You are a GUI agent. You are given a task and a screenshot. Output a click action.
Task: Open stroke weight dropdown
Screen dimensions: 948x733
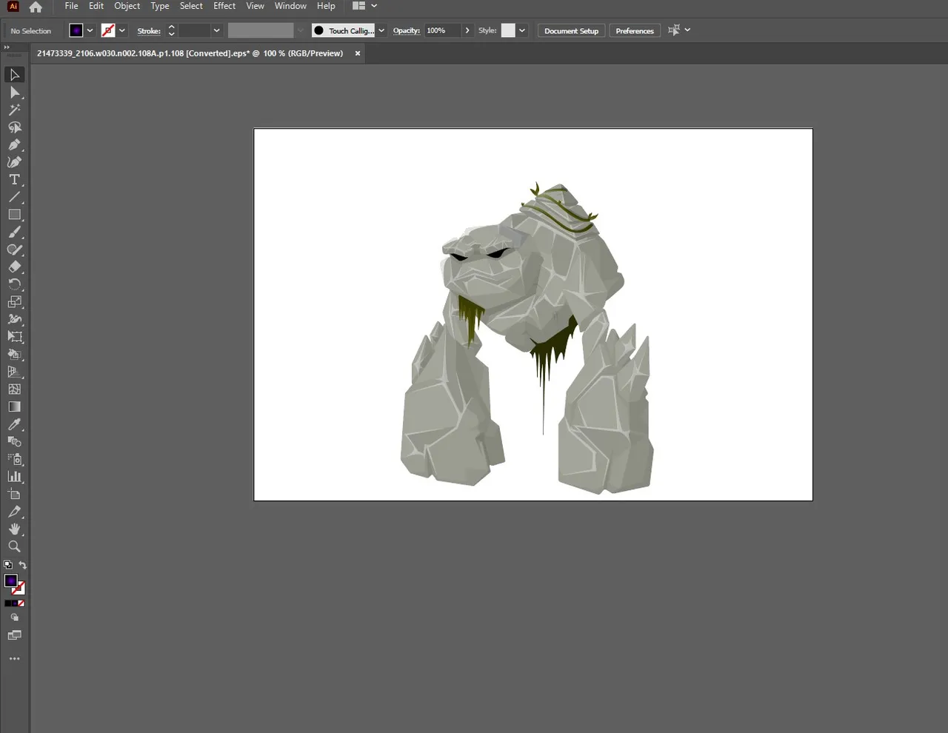[216, 30]
